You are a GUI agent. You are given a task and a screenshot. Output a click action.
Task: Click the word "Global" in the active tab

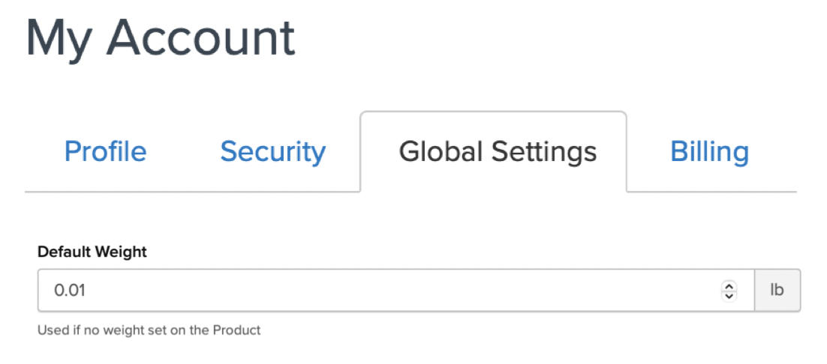[441, 151]
